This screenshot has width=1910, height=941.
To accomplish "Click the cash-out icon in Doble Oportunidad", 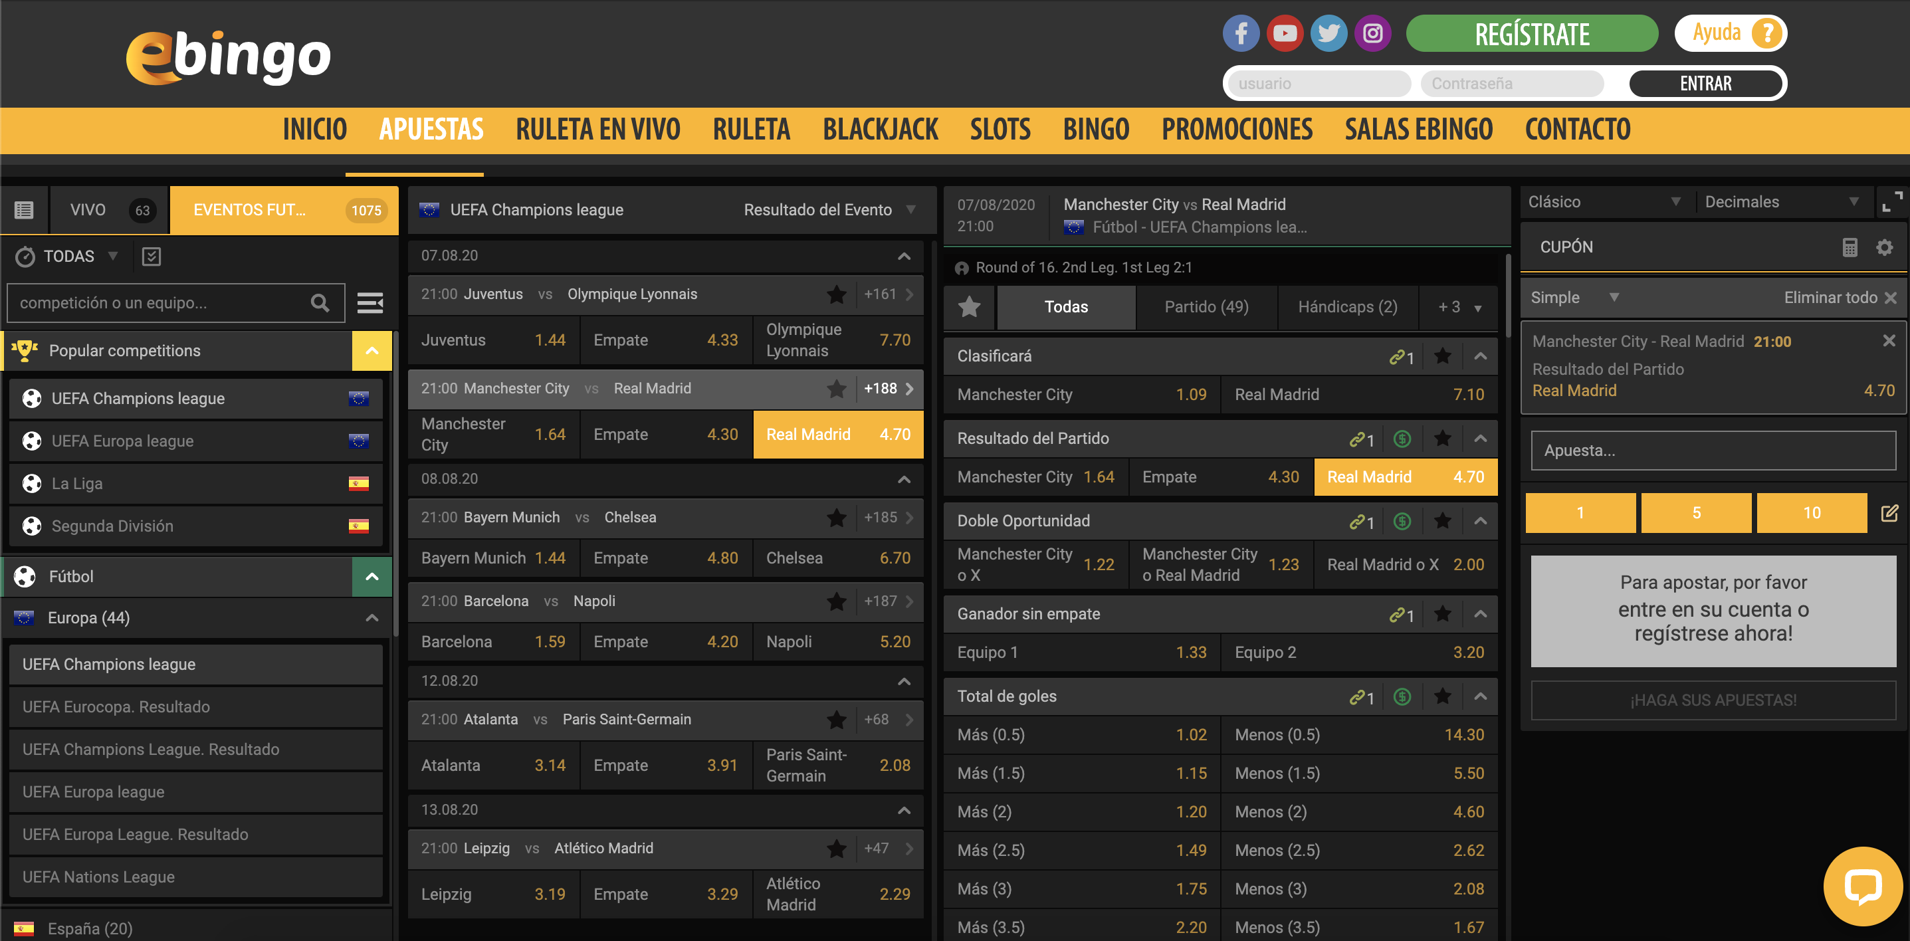I will click(x=1402, y=521).
